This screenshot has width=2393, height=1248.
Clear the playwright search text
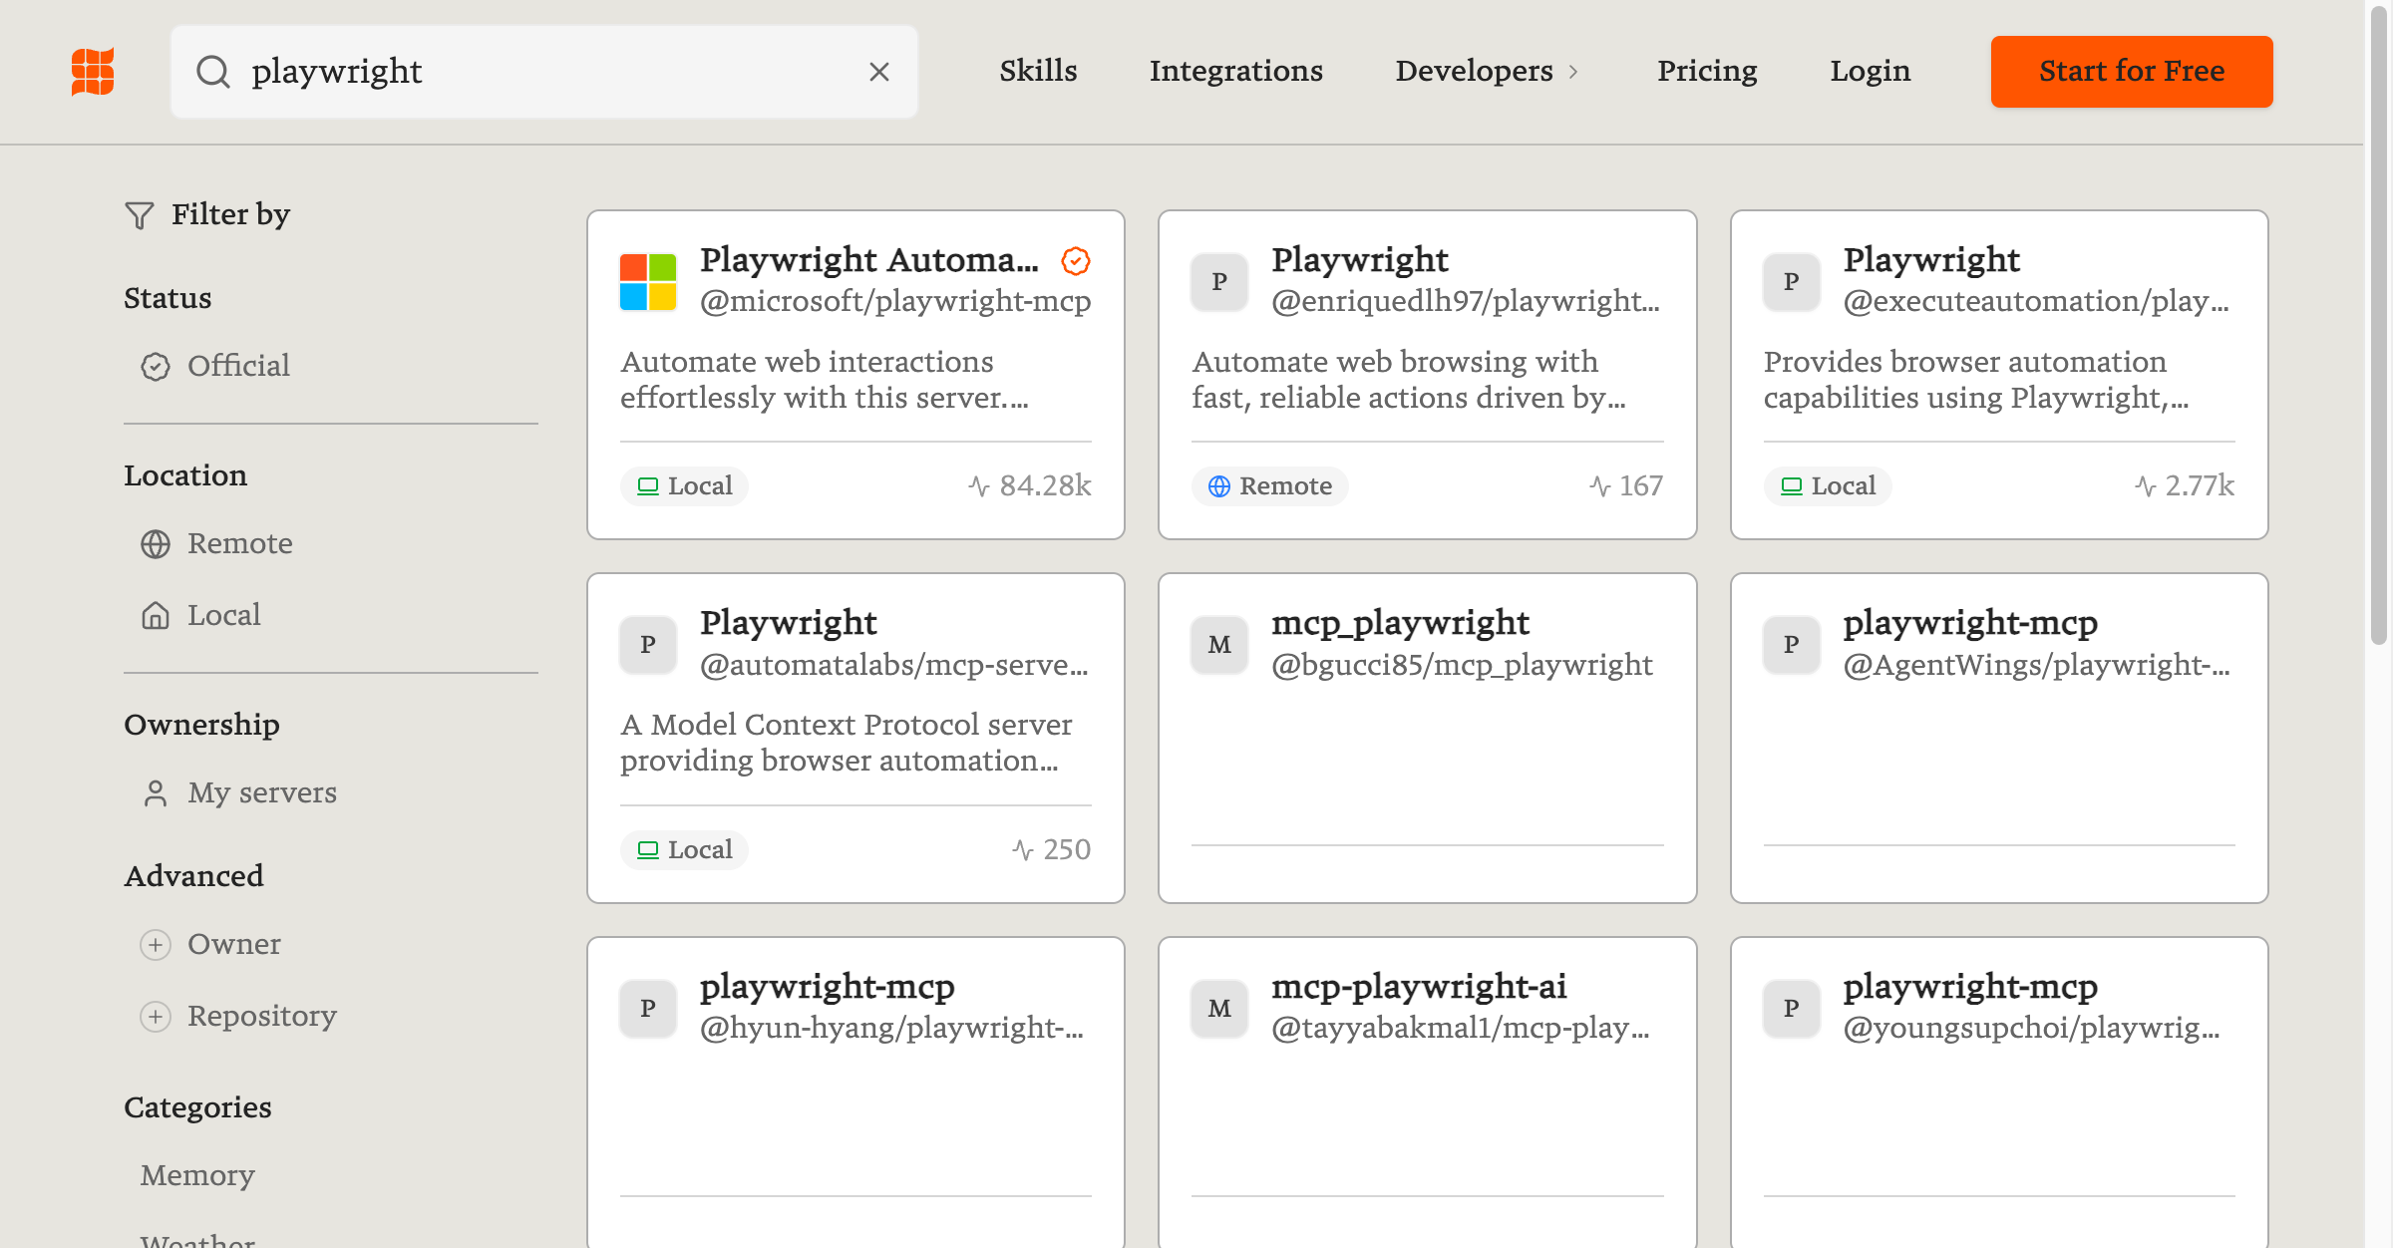(878, 72)
